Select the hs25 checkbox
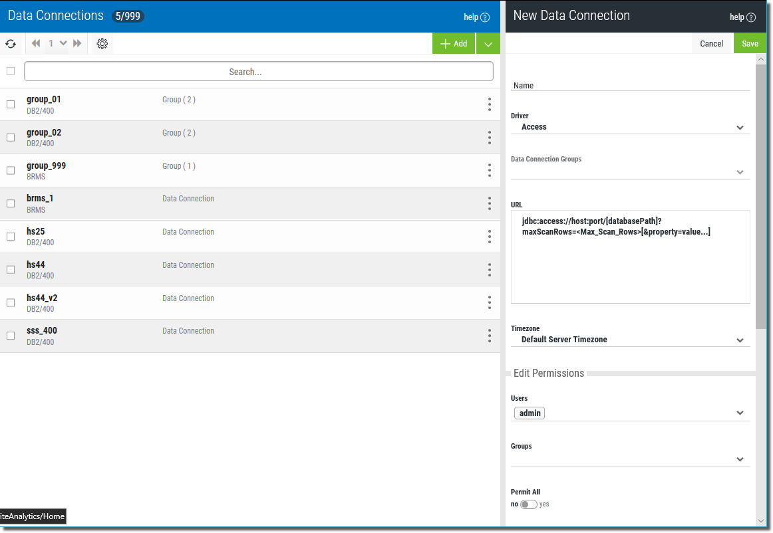 coord(11,237)
